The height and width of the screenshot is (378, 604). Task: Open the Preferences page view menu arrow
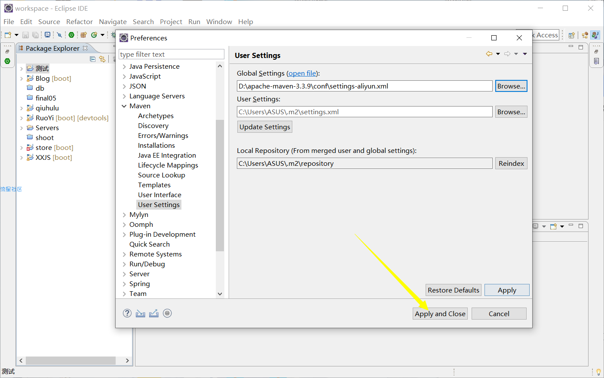pyautogui.click(x=525, y=54)
